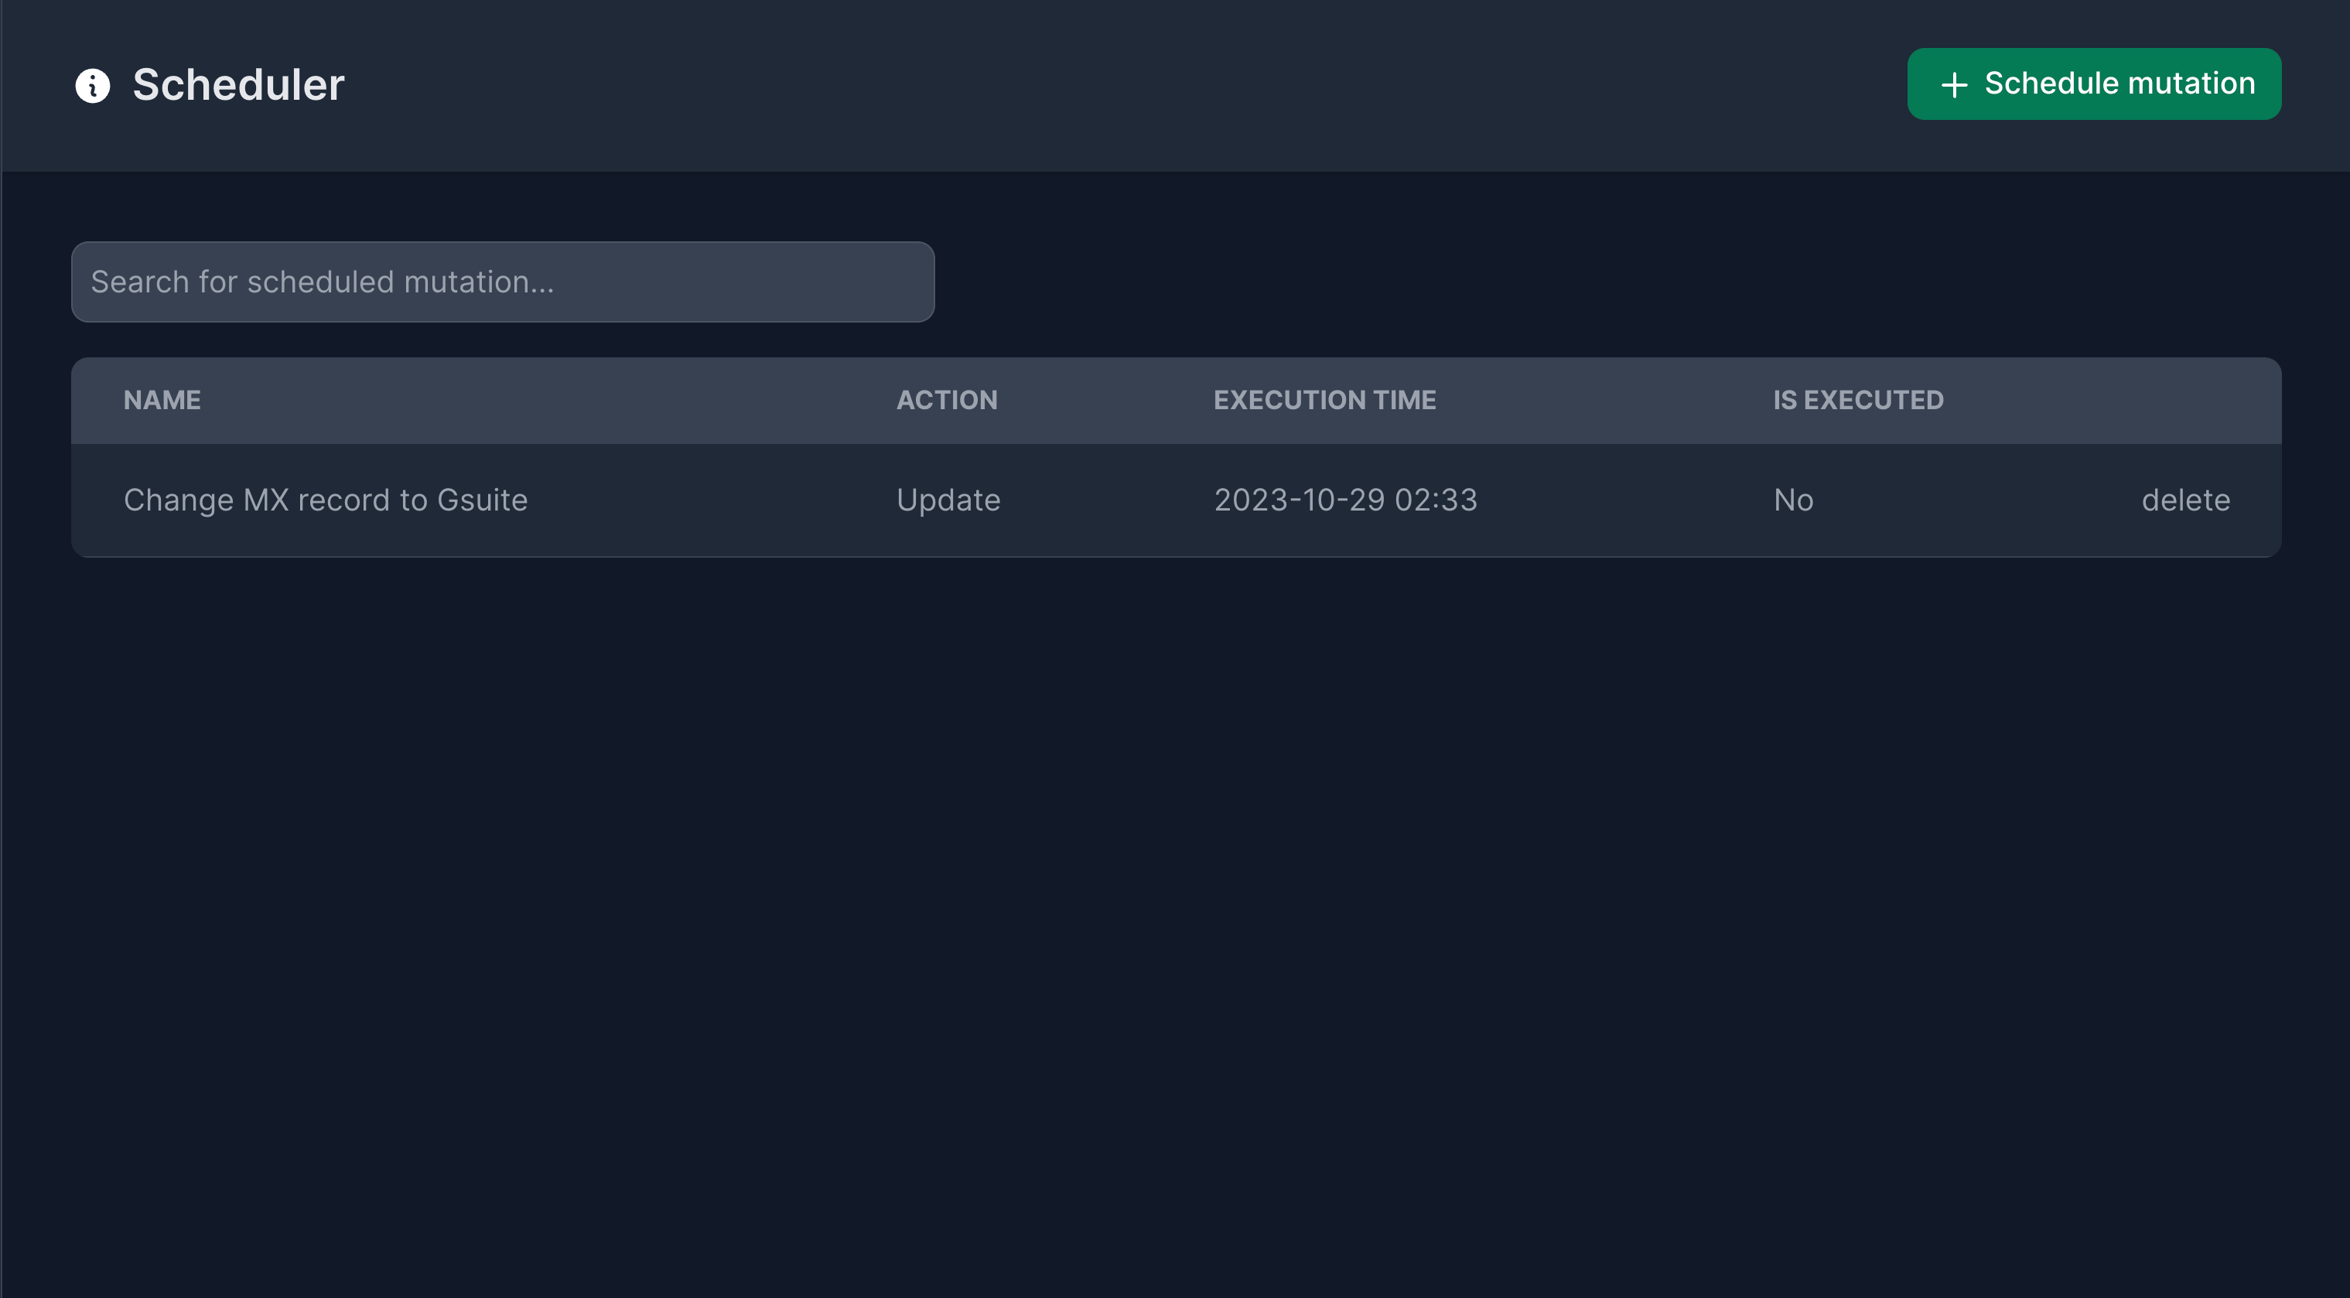Click the blank header cell above delete
This screenshot has height=1298, width=2350.
tap(2185, 399)
